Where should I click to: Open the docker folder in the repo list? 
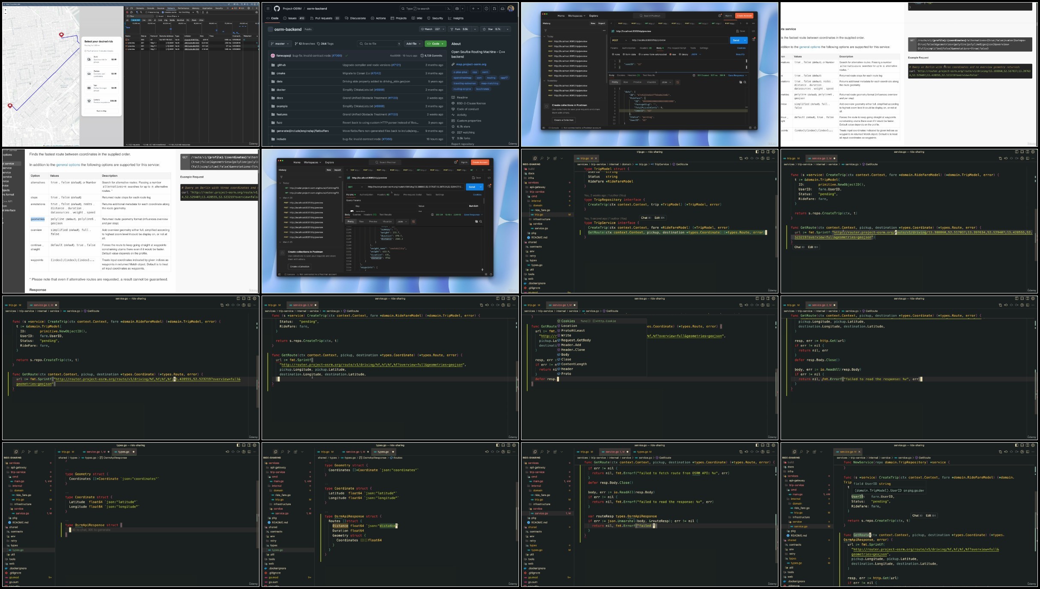281,90
